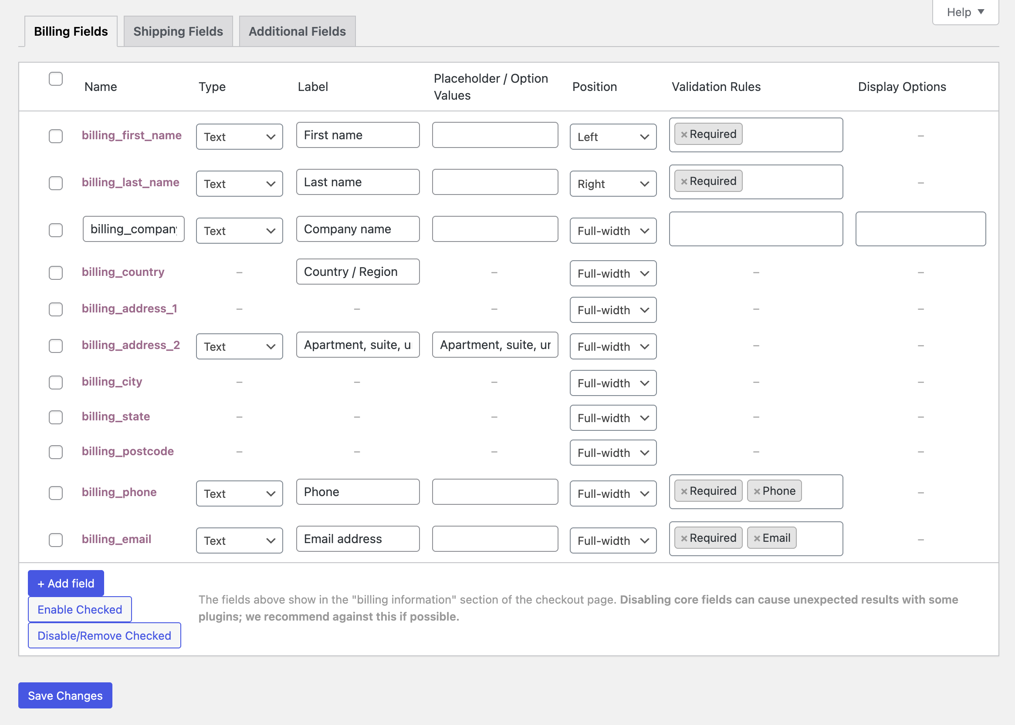The width and height of the screenshot is (1015, 725).
Task: Switch to the Shipping Fields tab
Action: click(x=178, y=31)
